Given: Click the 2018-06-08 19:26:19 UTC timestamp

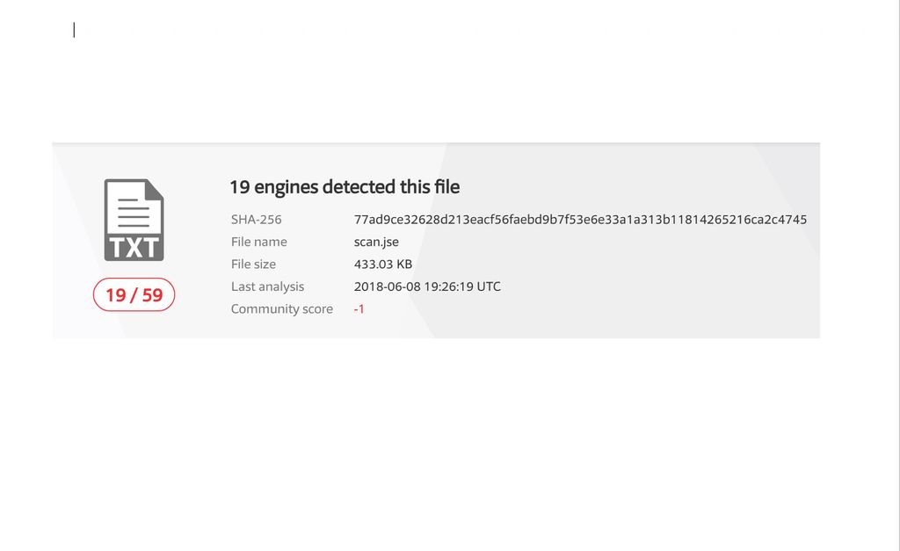Looking at the screenshot, I should point(427,286).
